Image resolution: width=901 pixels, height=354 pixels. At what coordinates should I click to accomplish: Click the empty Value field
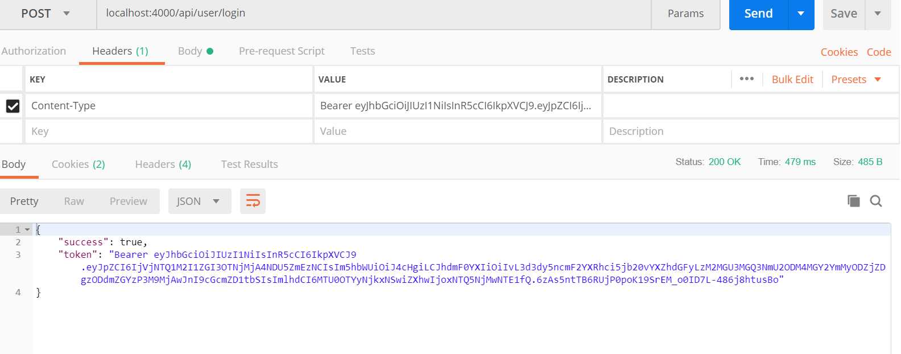click(457, 131)
